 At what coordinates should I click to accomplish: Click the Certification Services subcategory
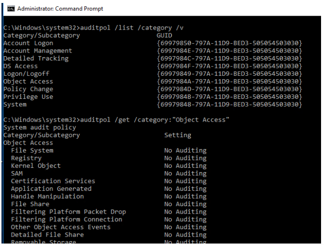[53, 181]
